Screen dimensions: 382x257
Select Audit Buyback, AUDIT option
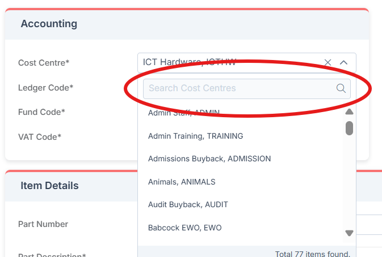pyautogui.click(x=188, y=204)
